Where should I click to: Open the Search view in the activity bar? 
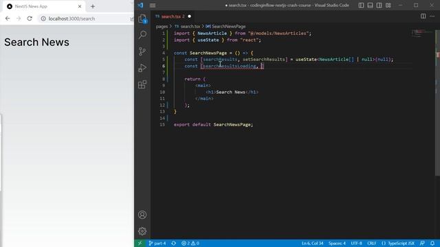[142, 35]
